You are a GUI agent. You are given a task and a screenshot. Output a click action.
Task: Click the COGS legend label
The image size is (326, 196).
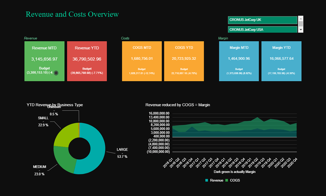235,180
